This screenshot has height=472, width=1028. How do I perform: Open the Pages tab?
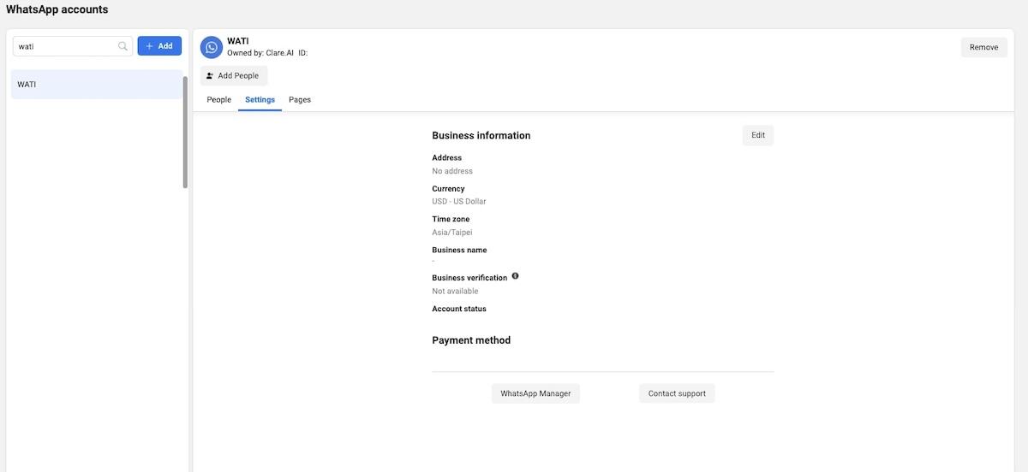point(300,100)
